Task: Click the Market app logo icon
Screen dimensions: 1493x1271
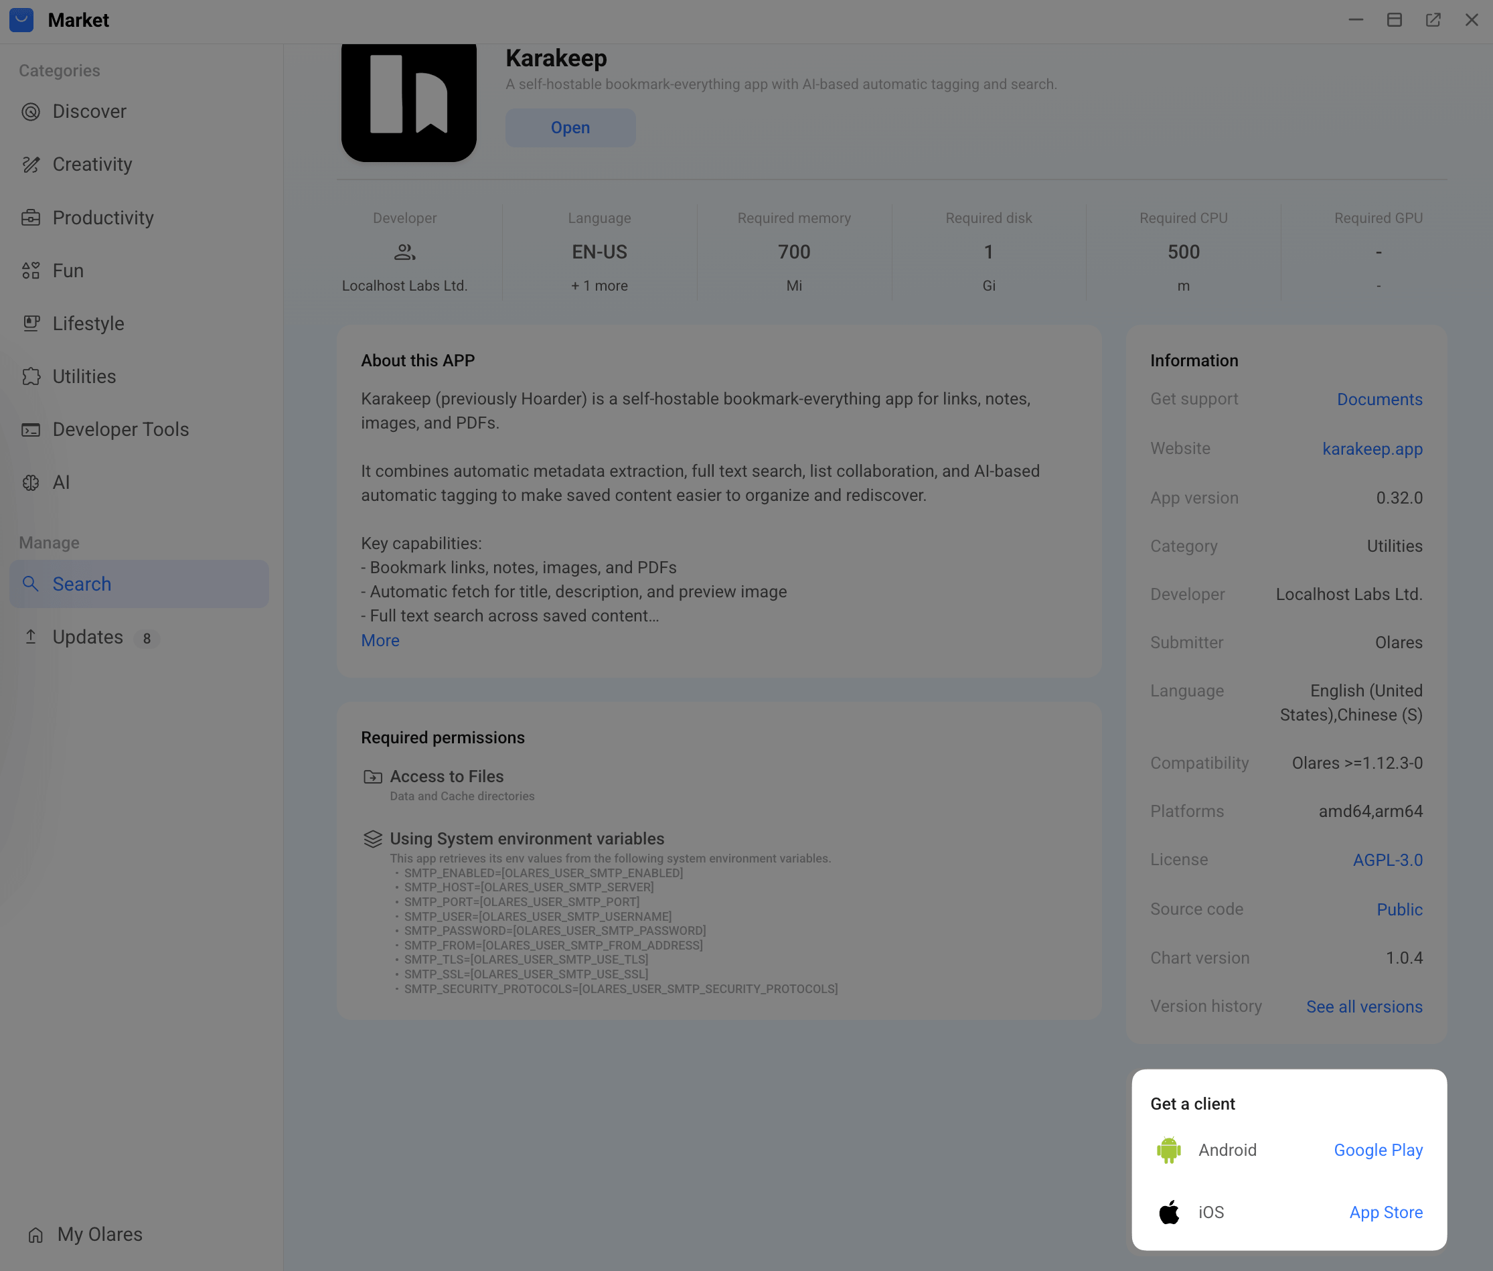Action: [x=21, y=20]
